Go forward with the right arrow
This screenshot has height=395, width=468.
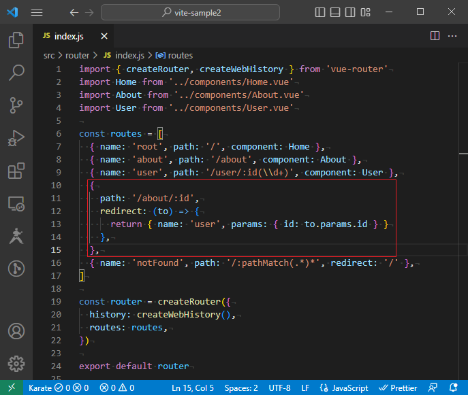(x=89, y=12)
